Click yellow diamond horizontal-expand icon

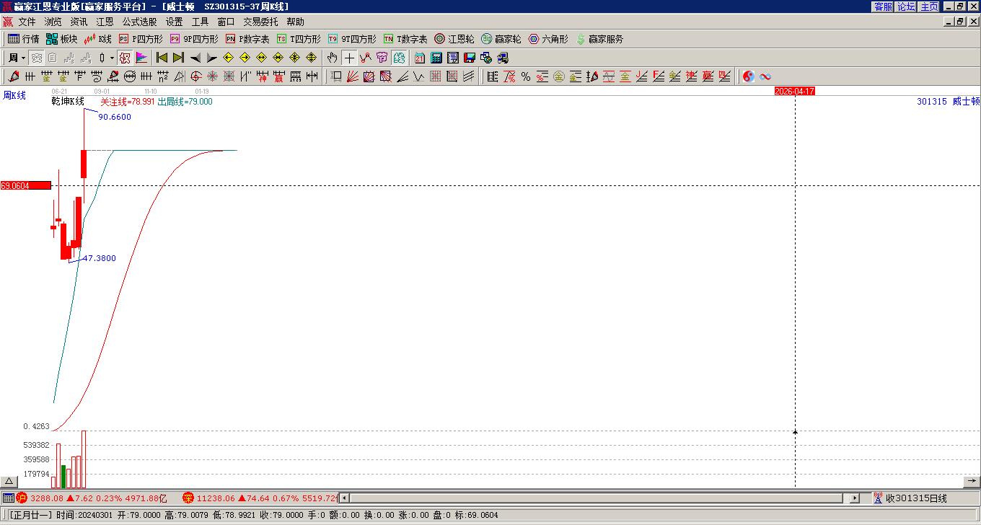261,58
